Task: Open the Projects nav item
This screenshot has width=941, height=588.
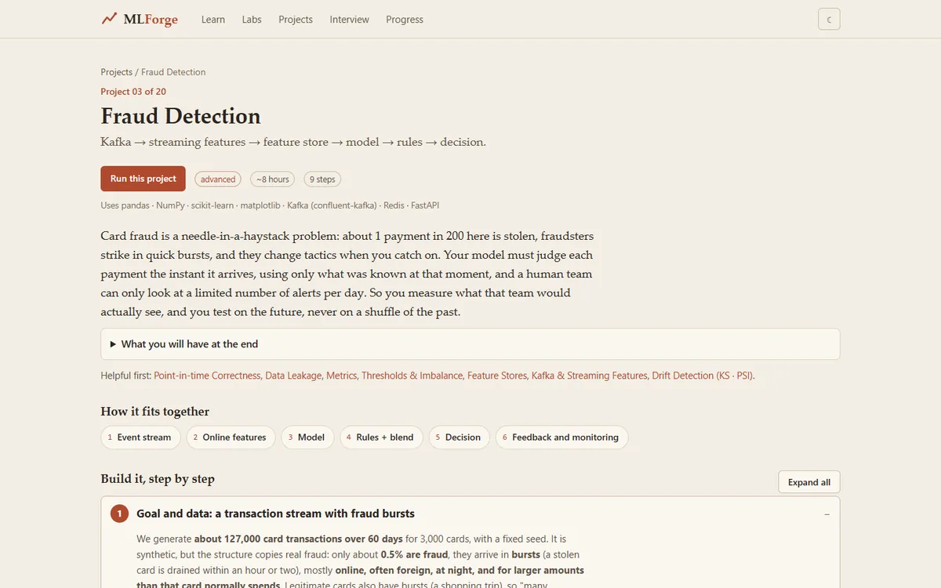Action: tap(296, 20)
